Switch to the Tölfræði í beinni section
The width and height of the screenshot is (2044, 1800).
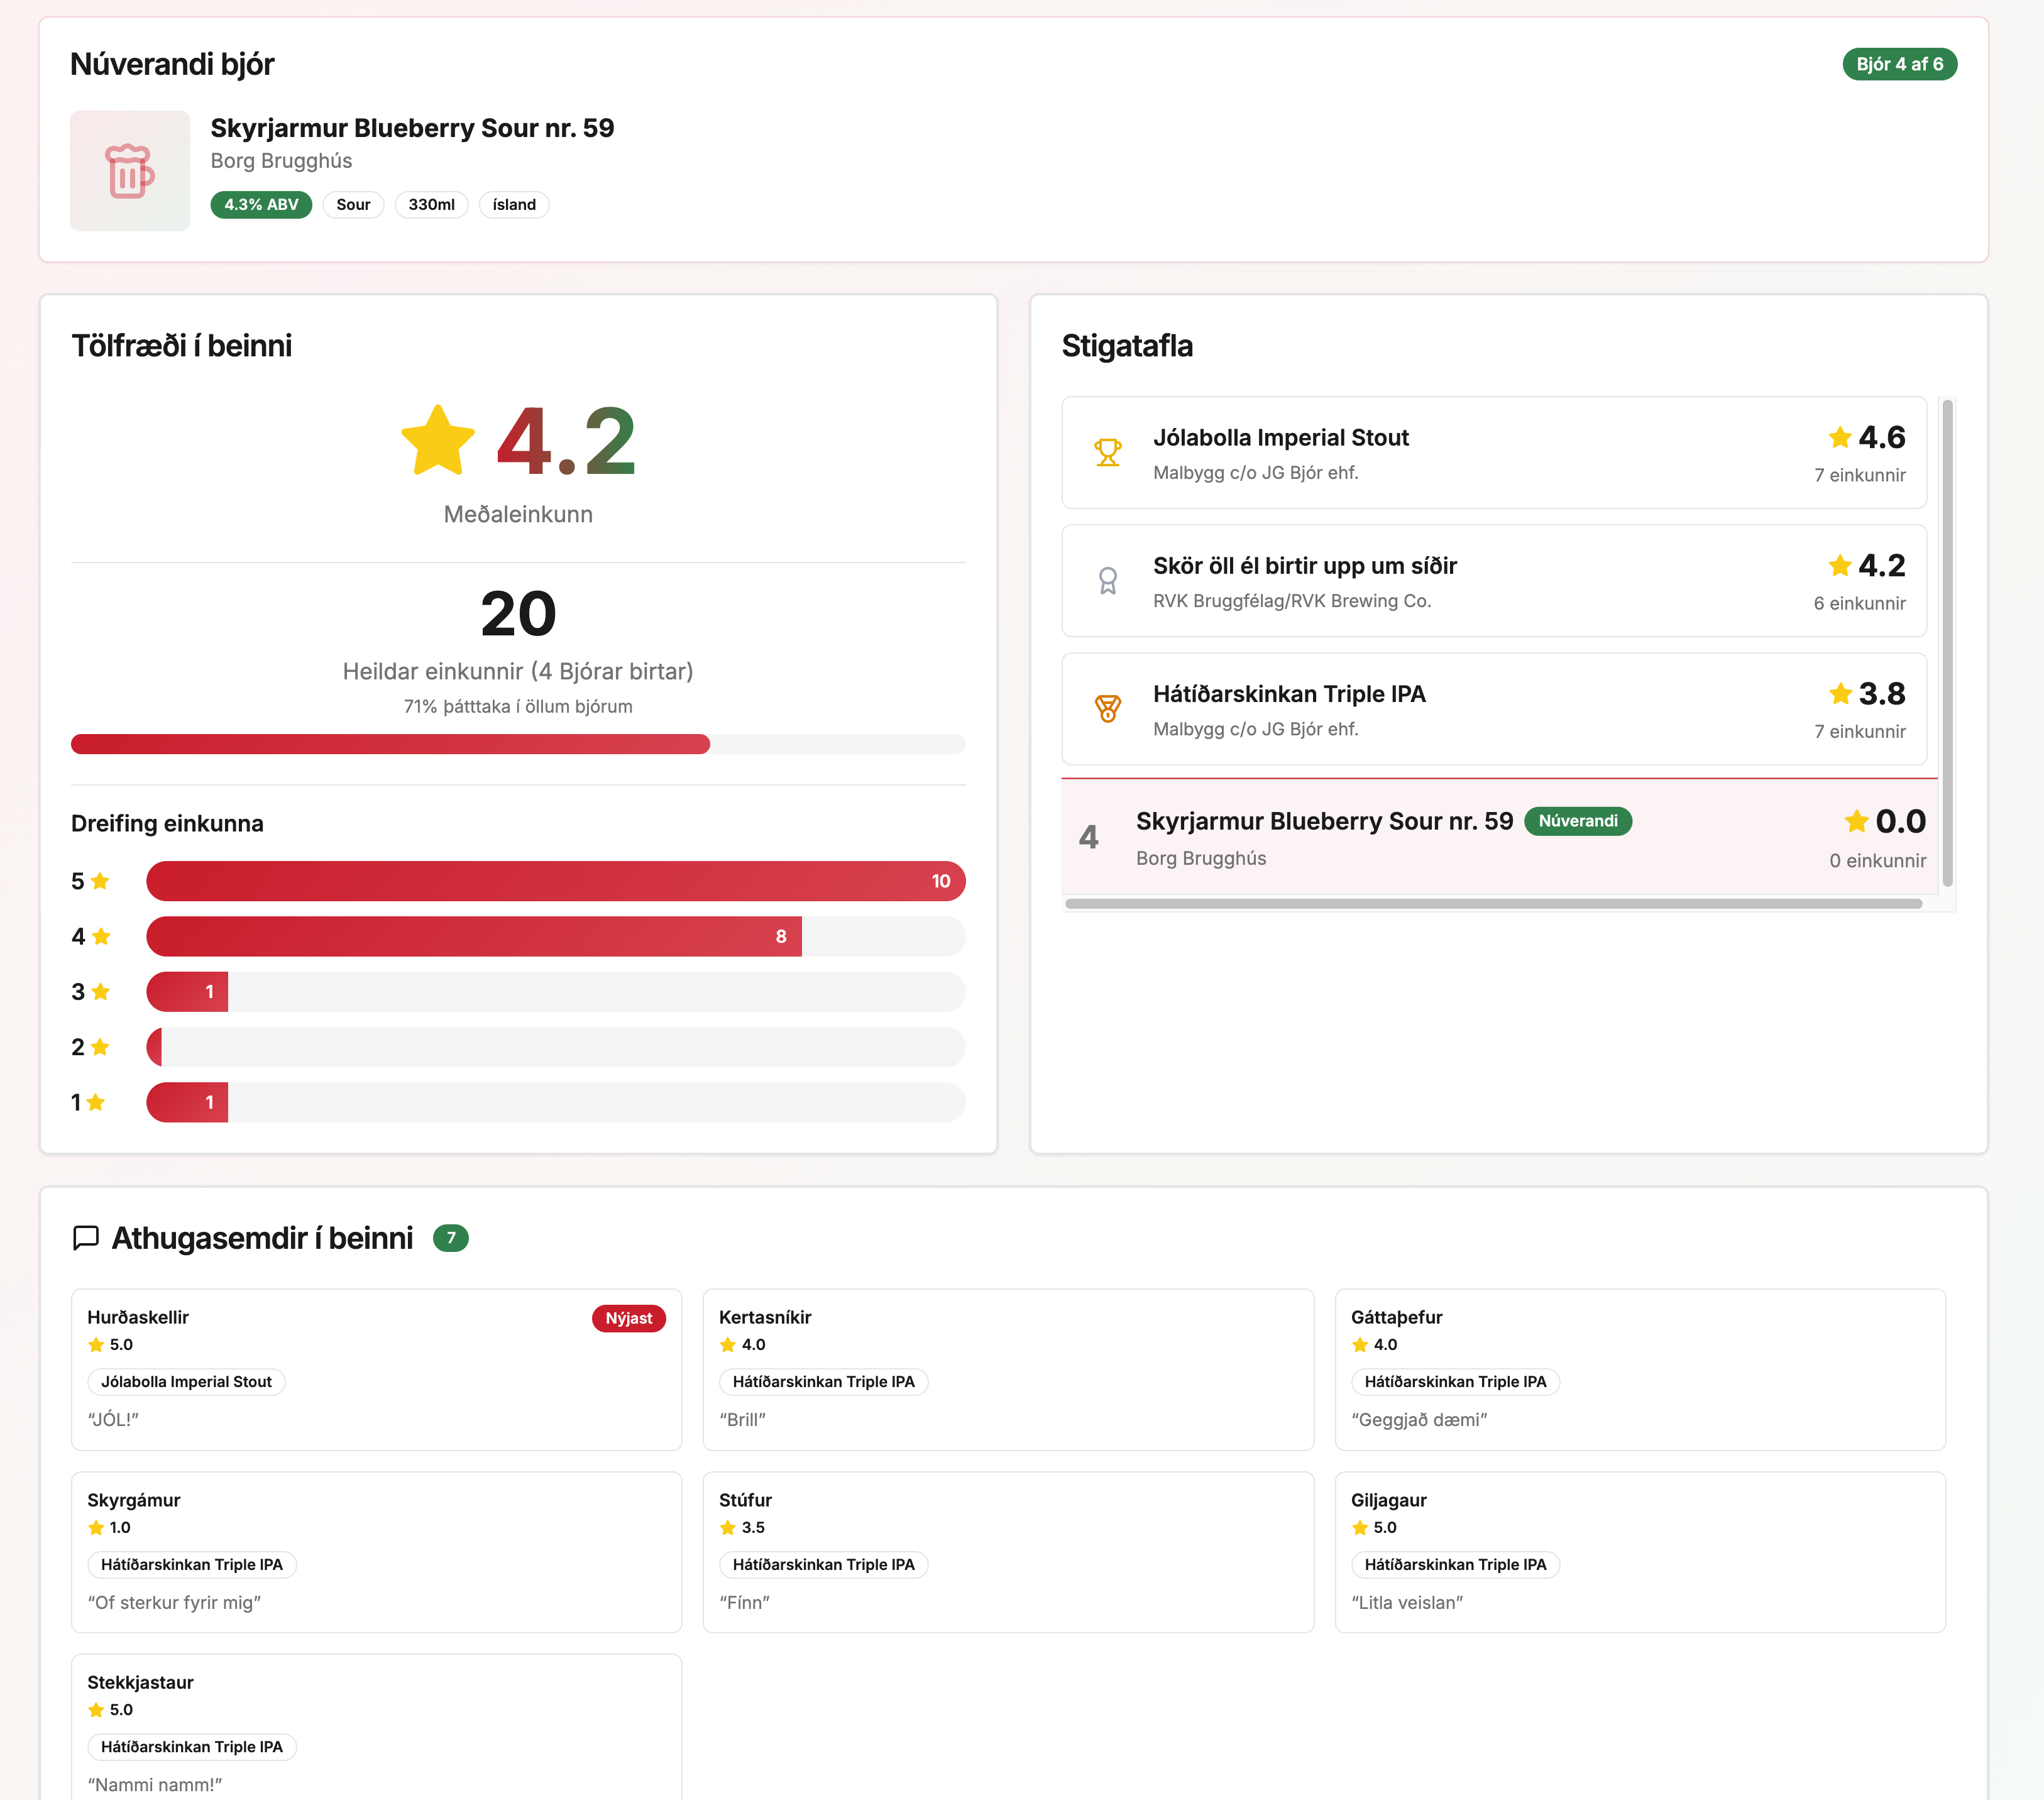(x=181, y=345)
